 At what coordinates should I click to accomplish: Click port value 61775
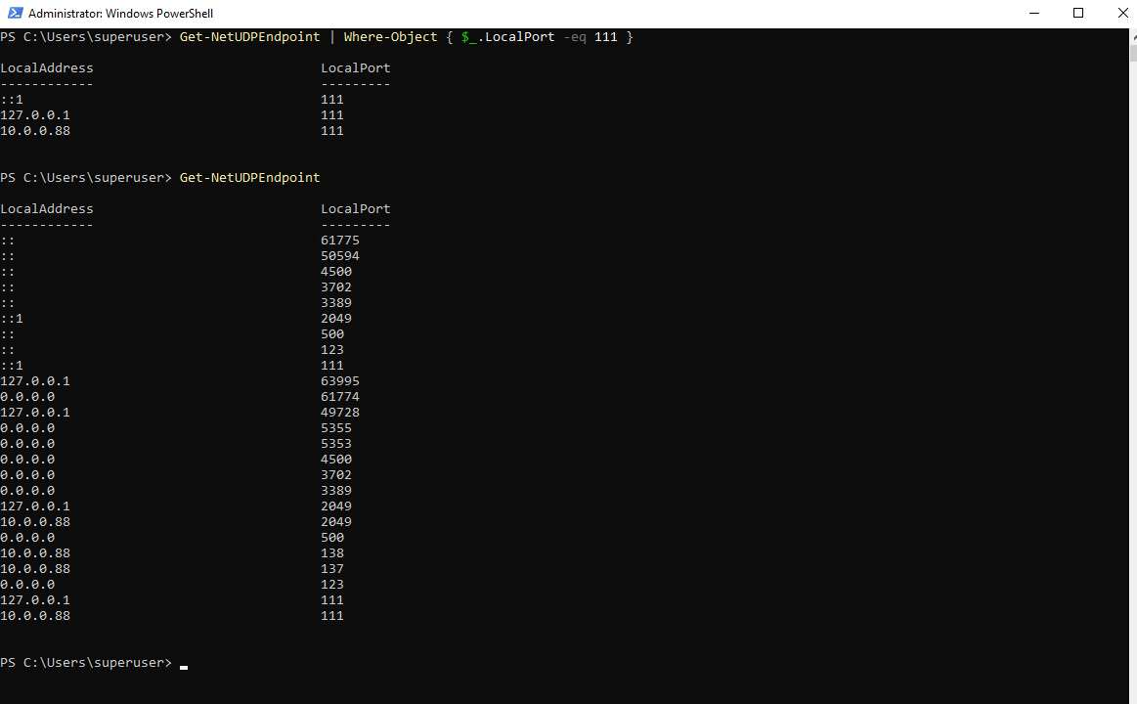pyautogui.click(x=340, y=240)
